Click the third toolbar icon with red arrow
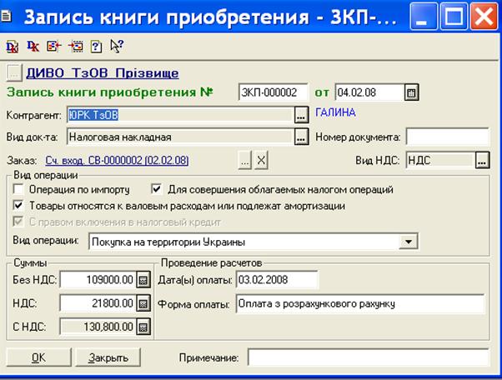 pyautogui.click(x=53, y=47)
